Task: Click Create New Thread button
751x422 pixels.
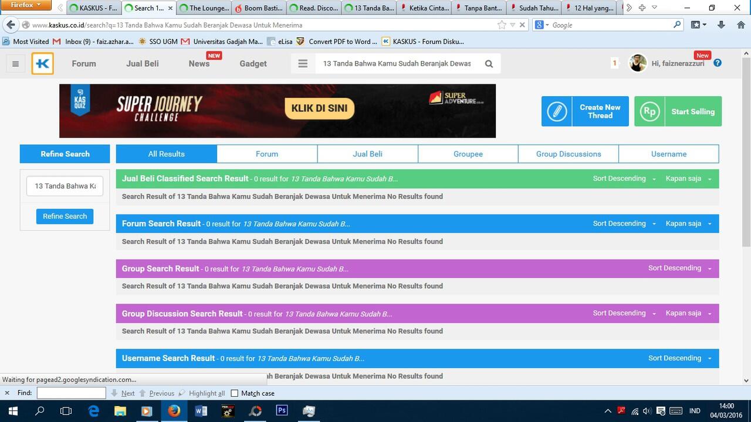Action: tap(585, 111)
